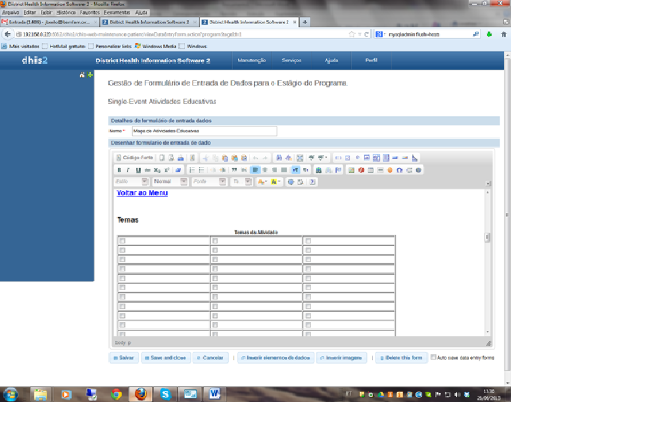Insert an image via toolbar icon
This screenshot has width=659, height=446.
pyautogui.click(x=351, y=170)
